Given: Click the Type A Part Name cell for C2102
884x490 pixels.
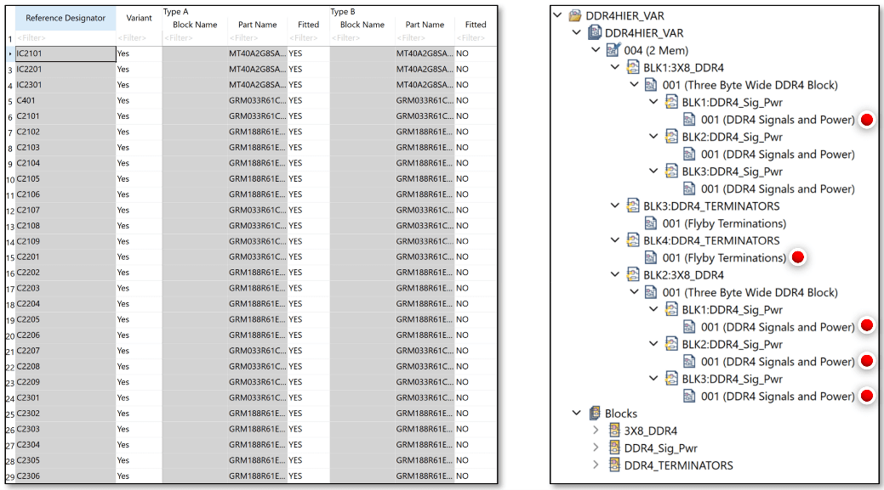Looking at the screenshot, I should (x=257, y=132).
